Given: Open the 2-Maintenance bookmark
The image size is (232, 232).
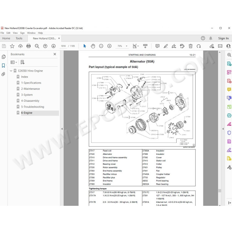Looking at the screenshot, I should click(30, 89).
